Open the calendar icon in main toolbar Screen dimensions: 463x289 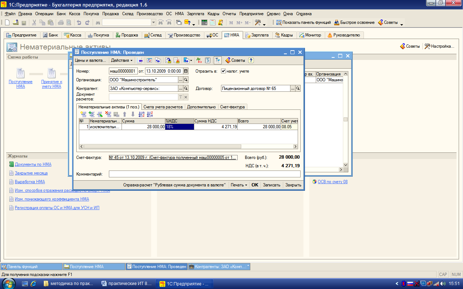tap(212, 22)
